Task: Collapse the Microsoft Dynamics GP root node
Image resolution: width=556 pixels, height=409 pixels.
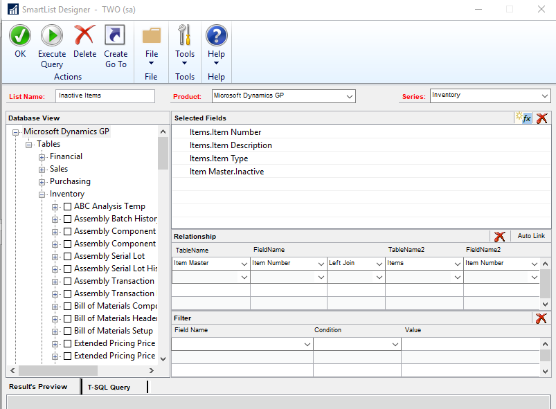Action: pos(16,132)
